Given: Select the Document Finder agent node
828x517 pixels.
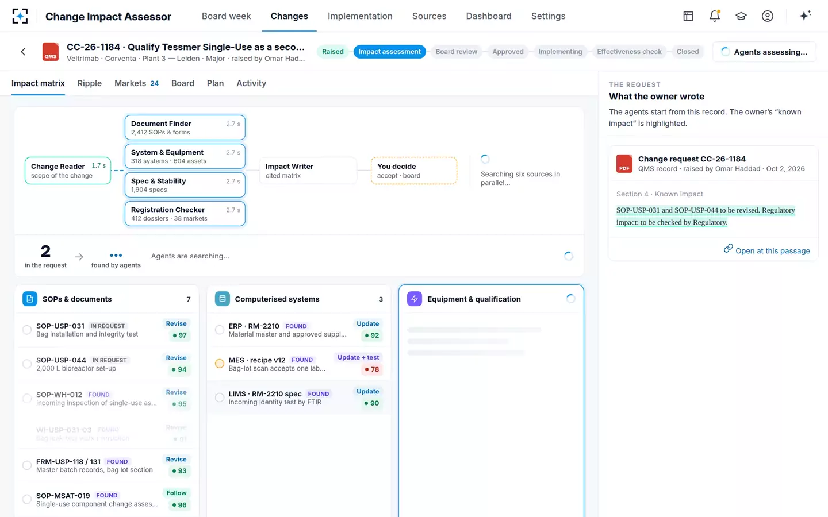Looking at the screenshot, I should click(x=185, y=128).
